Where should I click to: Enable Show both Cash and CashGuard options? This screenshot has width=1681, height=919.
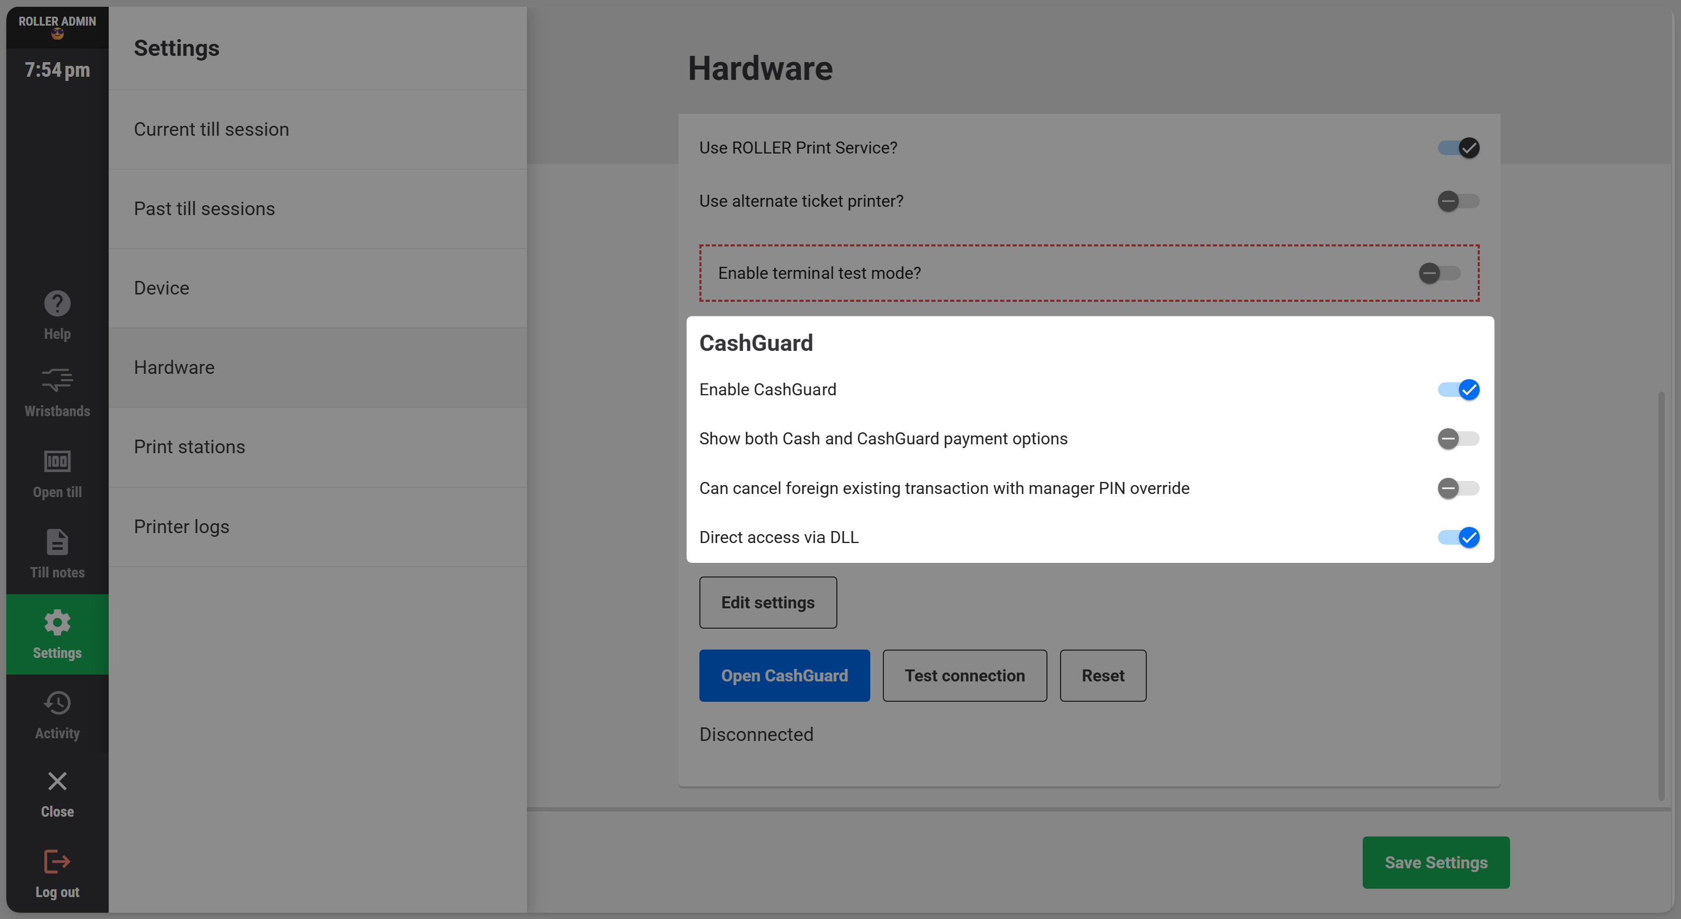[x=1458, y=439]
